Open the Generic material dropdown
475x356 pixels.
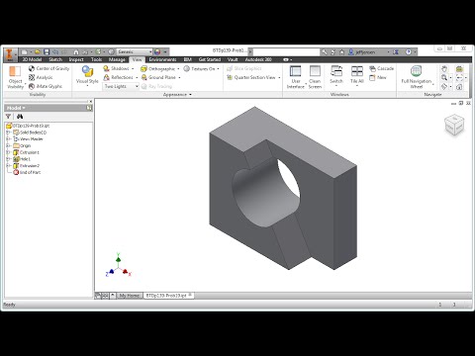(x=135, y=52)
